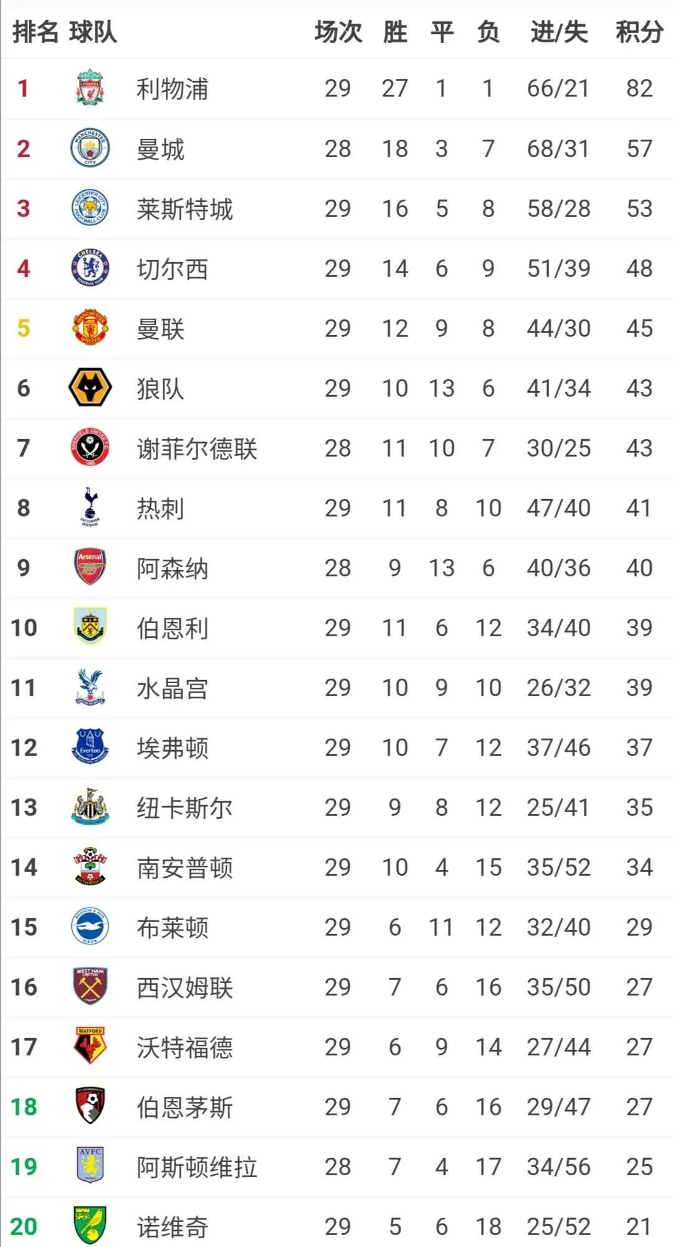The width and height of the screenshot is (673, 1247).
Task: Click team name 阿斯顿维拉
Action: (x=197, y=1167)
